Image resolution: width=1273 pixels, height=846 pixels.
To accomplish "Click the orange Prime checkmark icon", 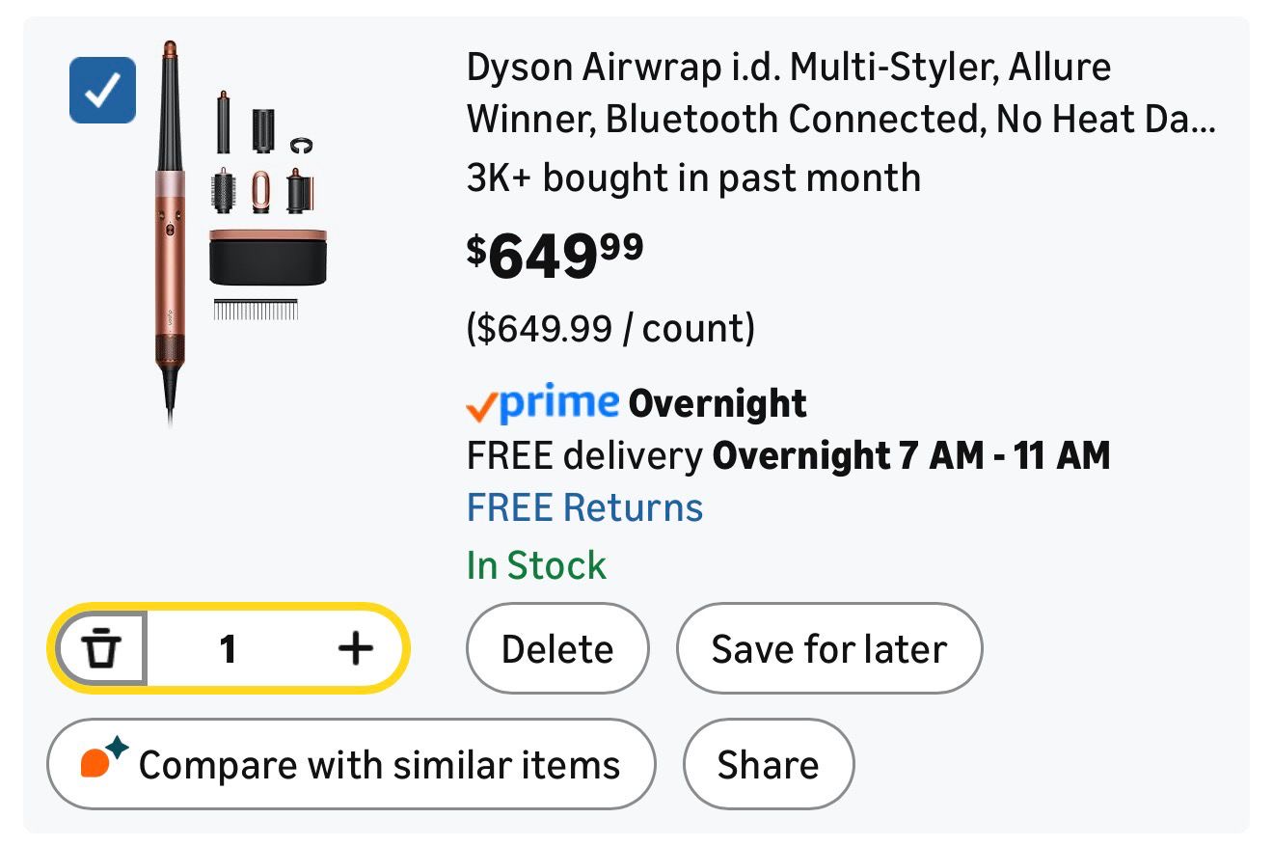I will click(x=481, y=406).
